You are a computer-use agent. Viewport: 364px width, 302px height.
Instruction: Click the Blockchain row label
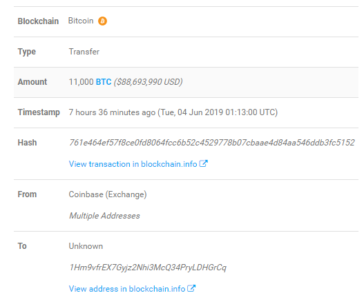[x=38, y=21]
